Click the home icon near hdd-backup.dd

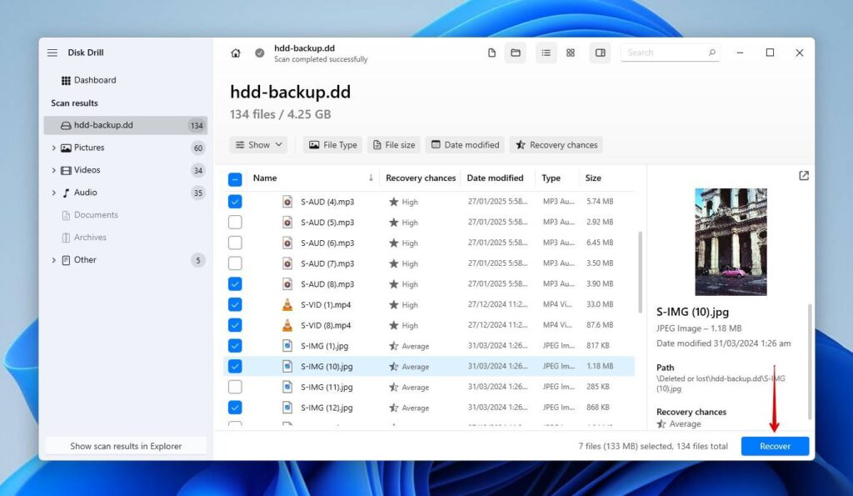click(x=236, y=52)
